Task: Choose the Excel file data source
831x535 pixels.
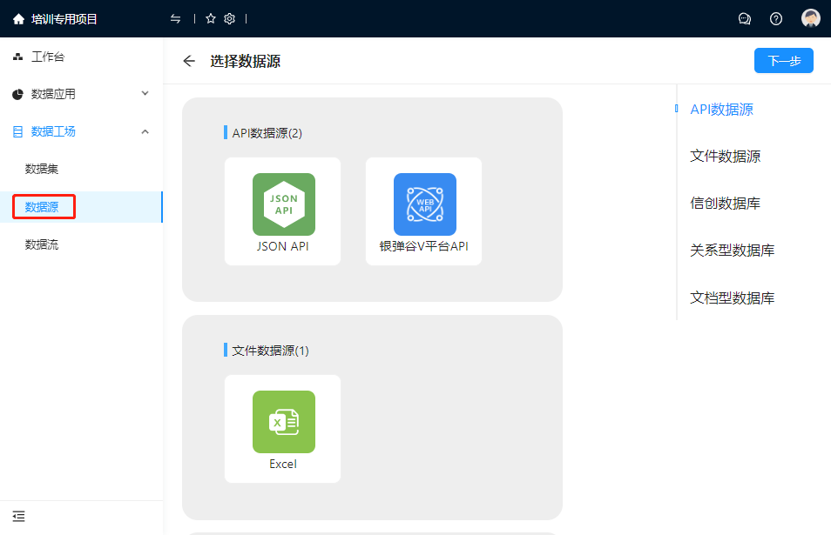Action: pyautogui.click(x=283, y=428)
